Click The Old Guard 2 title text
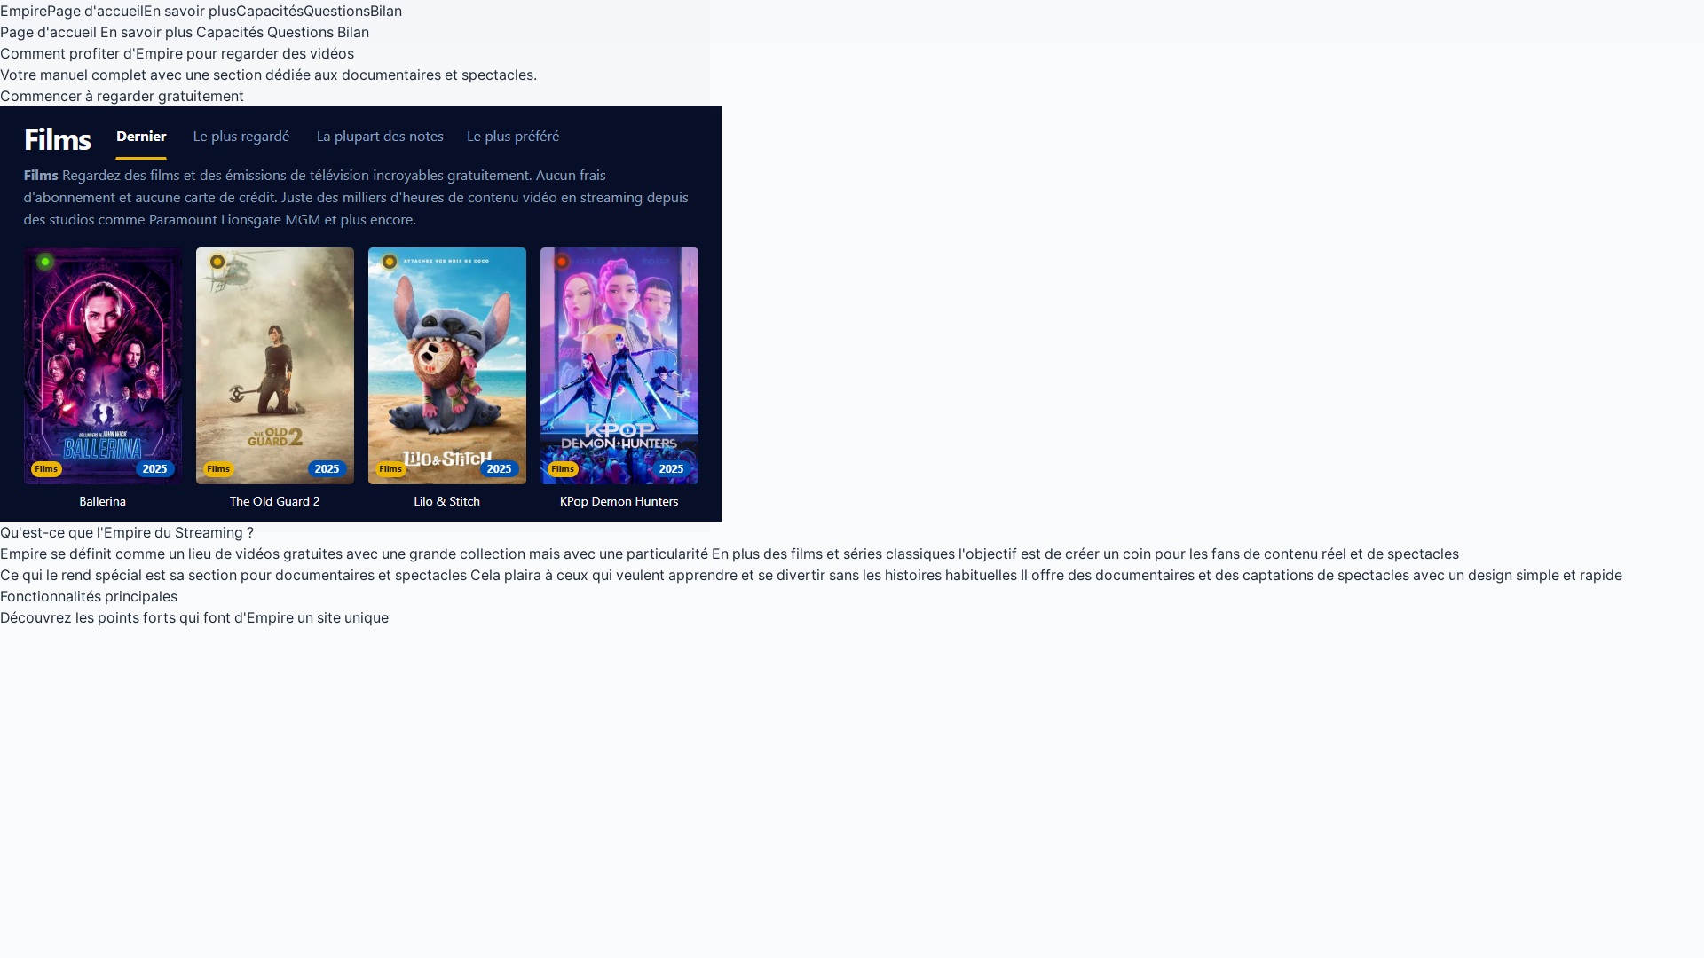Image resolution: width=1704 pixels, height=958 pixels. click(275, 501)
